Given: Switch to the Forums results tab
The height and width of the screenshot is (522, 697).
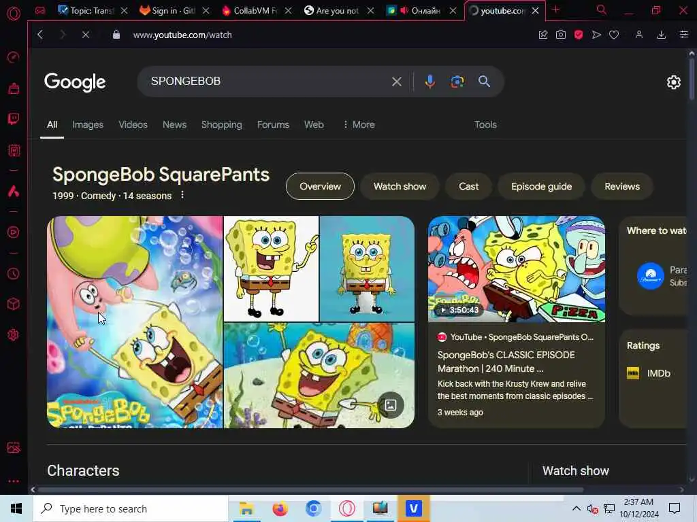Looking at the screenshot, I should [273, 125].
